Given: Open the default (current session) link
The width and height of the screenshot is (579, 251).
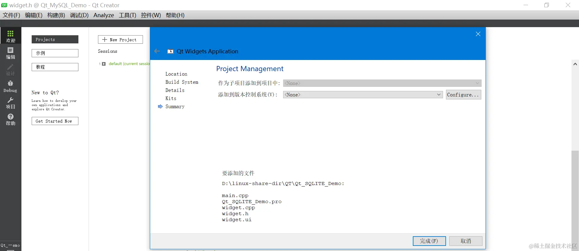Looking at the screenshot, I should (x=129, y=64).
